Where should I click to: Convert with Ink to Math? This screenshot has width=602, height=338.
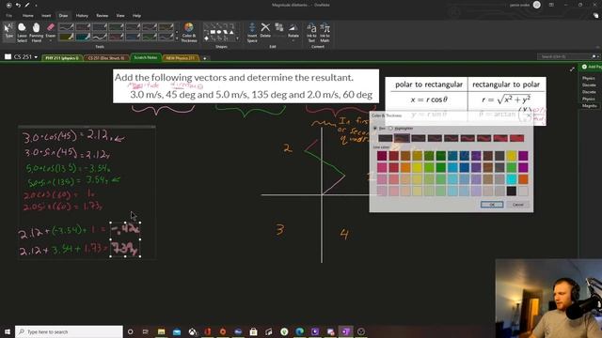coord(325,33)
